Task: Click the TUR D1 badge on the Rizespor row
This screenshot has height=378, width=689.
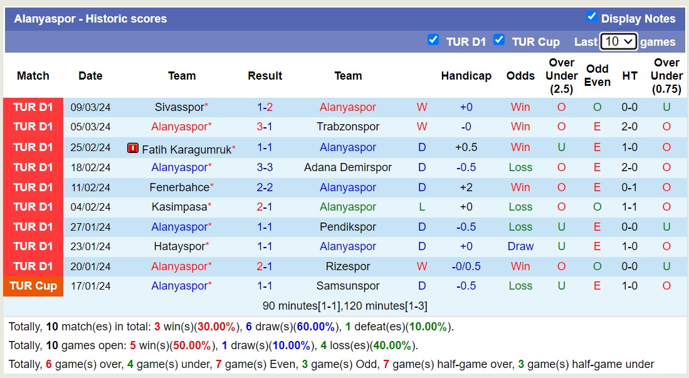Action: tap(33, 266)
